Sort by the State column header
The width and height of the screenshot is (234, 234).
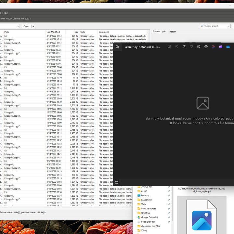click(88, 32)
